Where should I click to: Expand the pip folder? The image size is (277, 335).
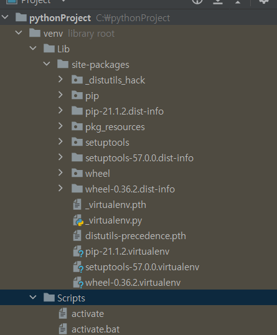point(60,95)
